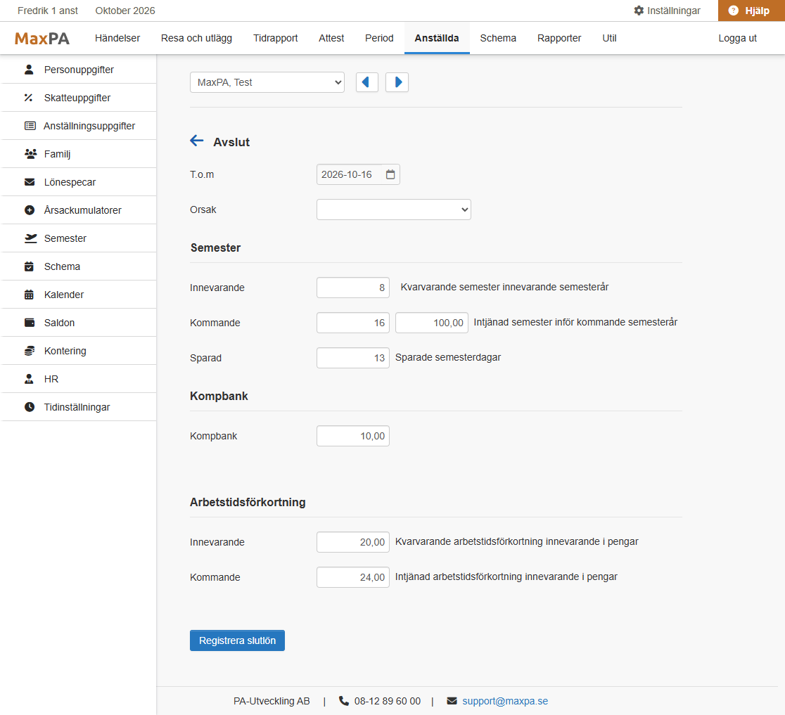Open the employee selector showing MaxPA, Test
This screenshot has width=785, height=715.
pos(267,82)
